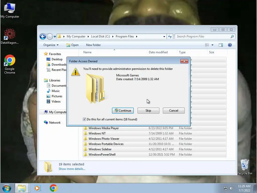Click the network tray icon
The image size is (257, 193).
pyautogui.click(x=226, y=188)
